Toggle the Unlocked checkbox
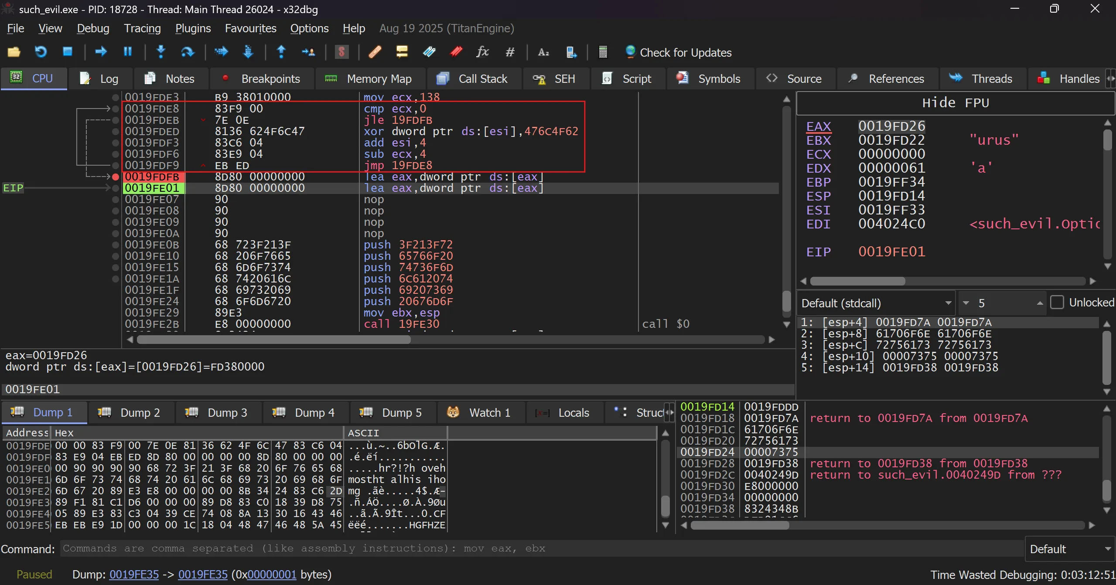The image size is (1116, 585). click(1057, 303)
